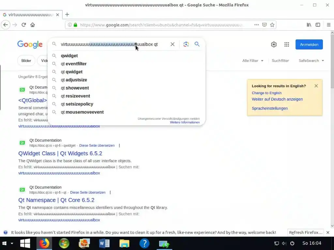The image size is (334, 250).
Task: Select the Bilder search filter
Action: click(x=26, y=61)
